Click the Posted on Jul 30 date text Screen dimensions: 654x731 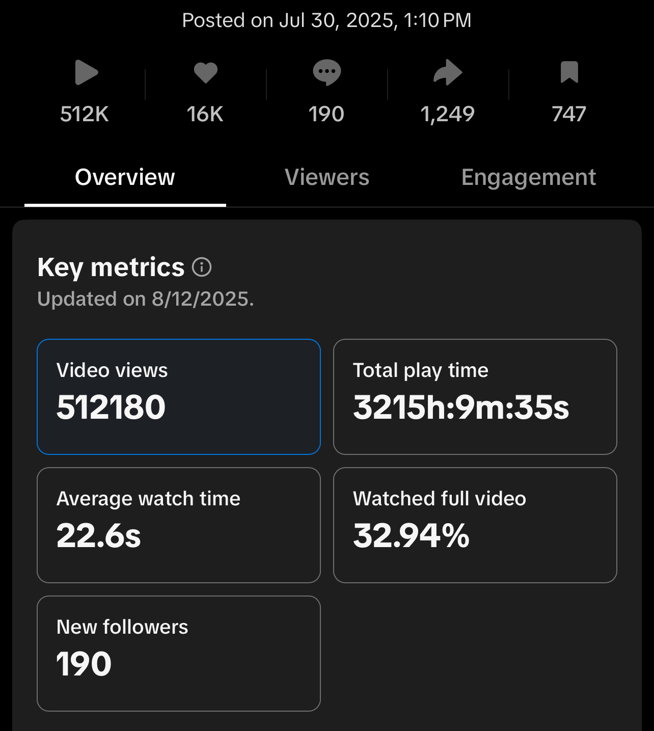click(326, 20)
